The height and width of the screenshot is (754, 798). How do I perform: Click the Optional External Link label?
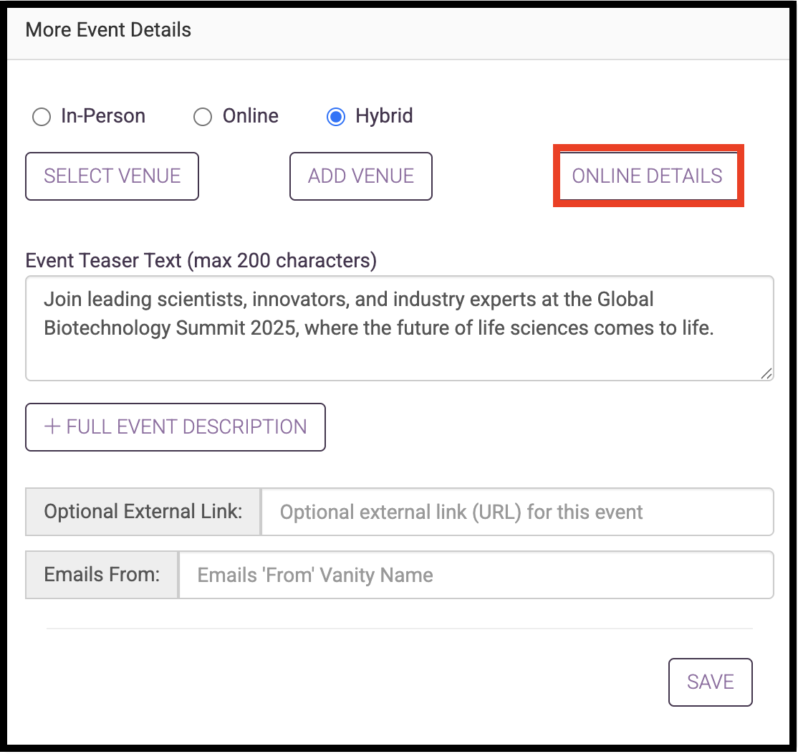[x=143, y=512]
